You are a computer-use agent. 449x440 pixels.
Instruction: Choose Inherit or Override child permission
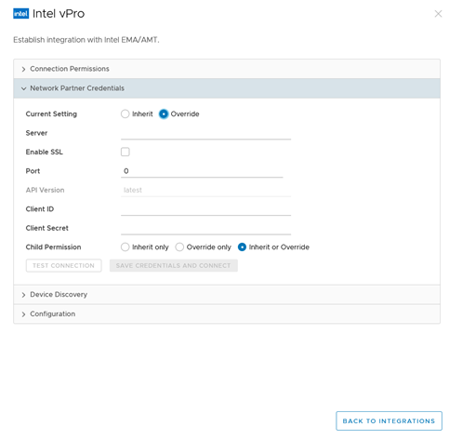click(x=242, y=247)
